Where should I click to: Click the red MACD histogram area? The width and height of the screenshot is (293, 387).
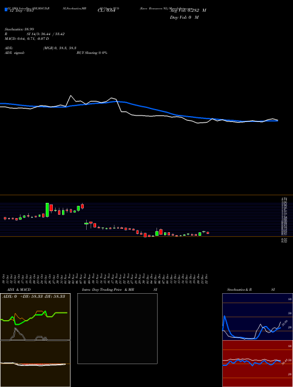[x=39, y=364]
